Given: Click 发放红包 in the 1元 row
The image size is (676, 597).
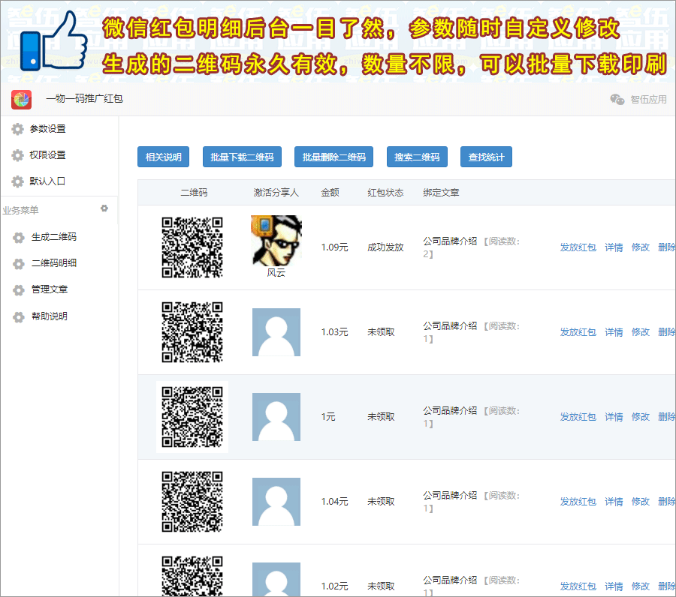Looking at the screenshot, I should point(578,417).
